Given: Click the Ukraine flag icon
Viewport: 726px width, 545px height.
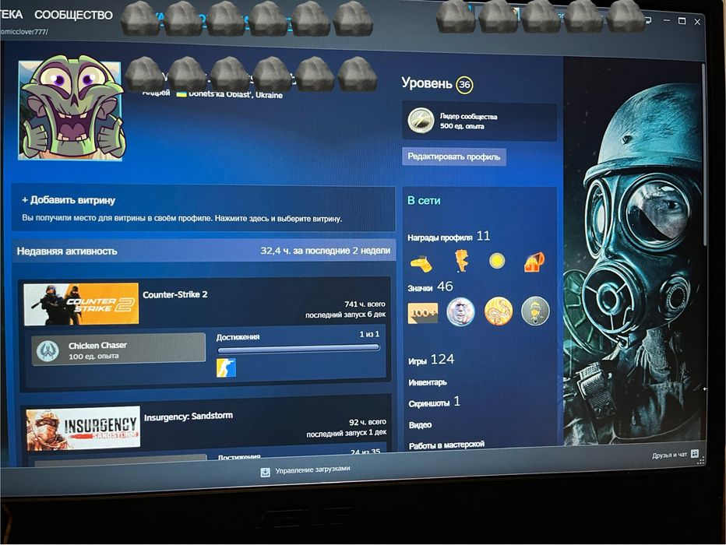Looking at the screenshot, I should click(x=181, y=94).
